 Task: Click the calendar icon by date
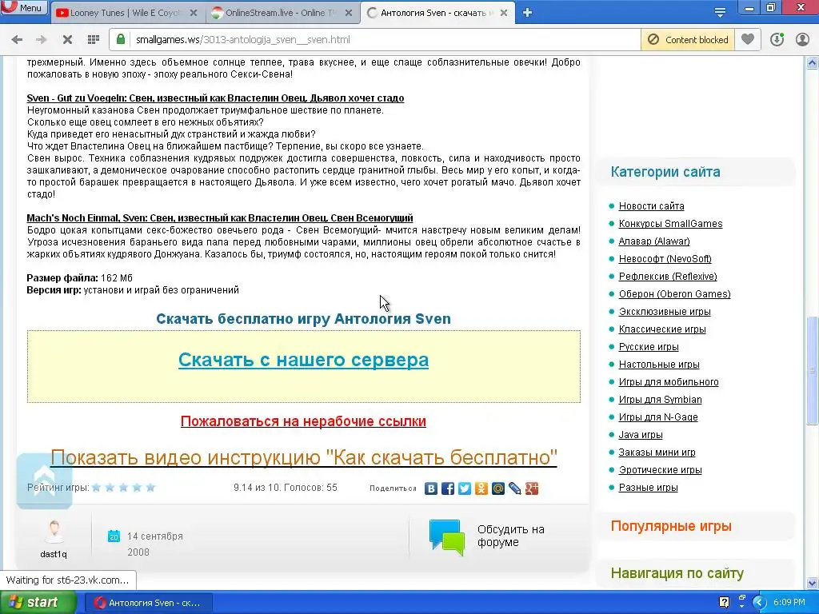(x=114, y=536)
